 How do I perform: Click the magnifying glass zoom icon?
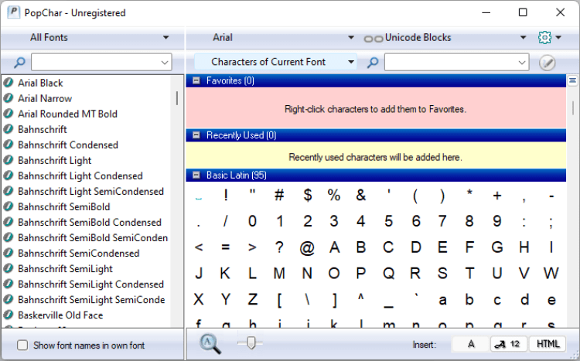pos(210,344)
